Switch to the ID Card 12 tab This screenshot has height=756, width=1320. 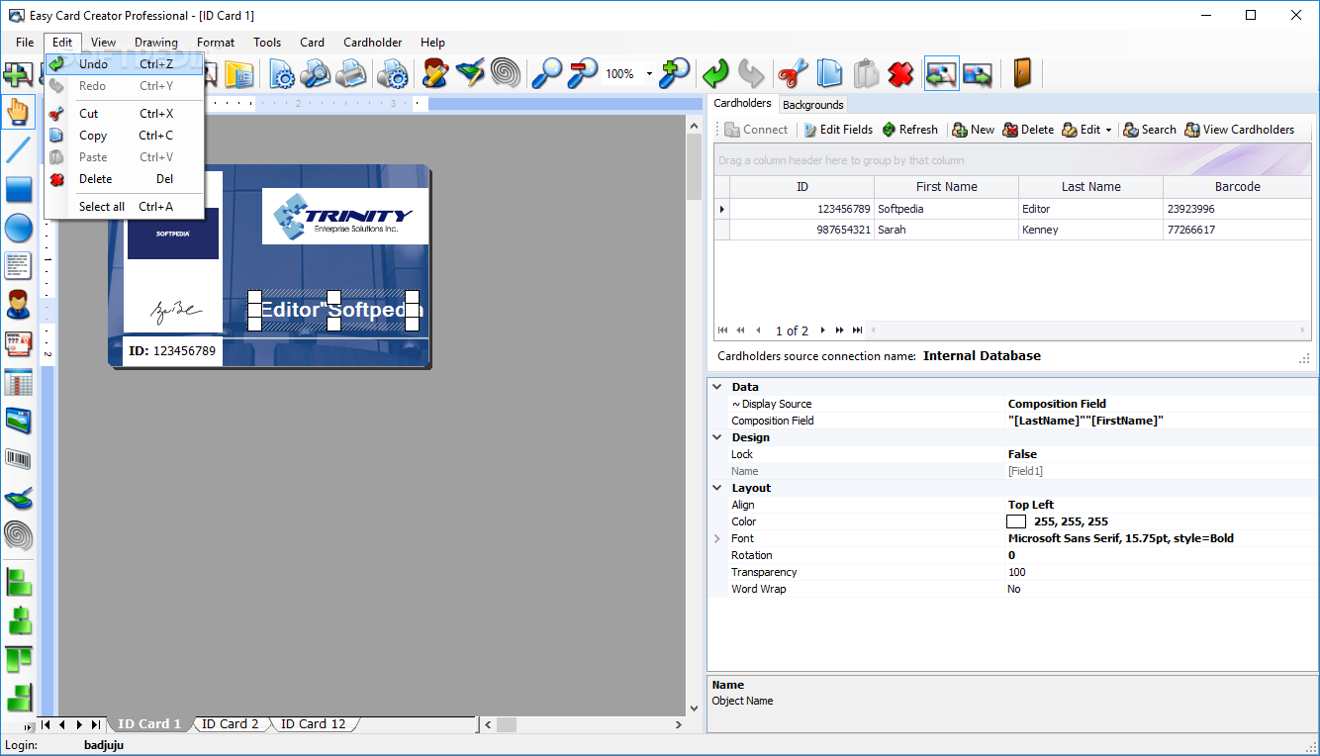(x=313, y=724)
